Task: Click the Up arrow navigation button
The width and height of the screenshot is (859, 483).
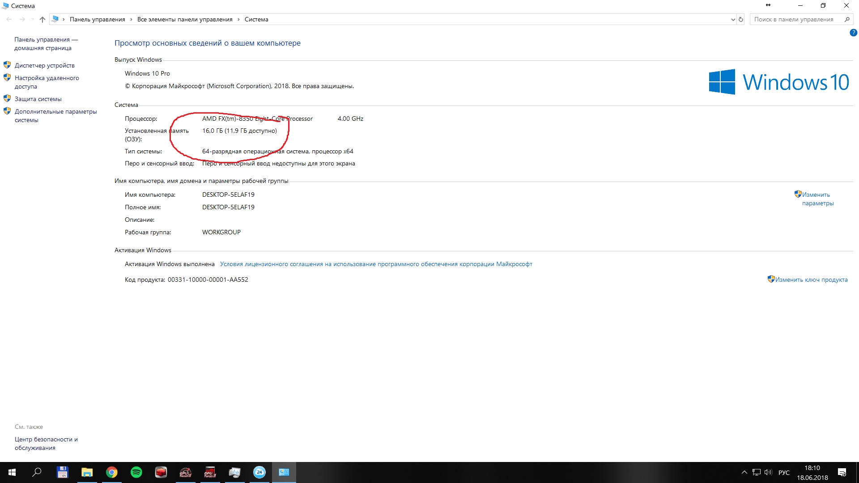Action: tap(43, 19)
